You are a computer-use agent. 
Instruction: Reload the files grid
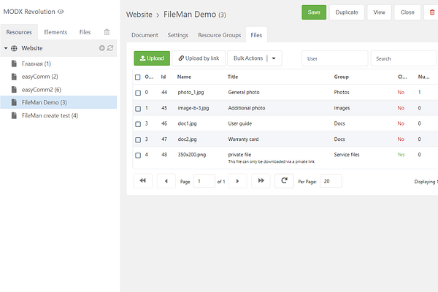pos(284,181)
